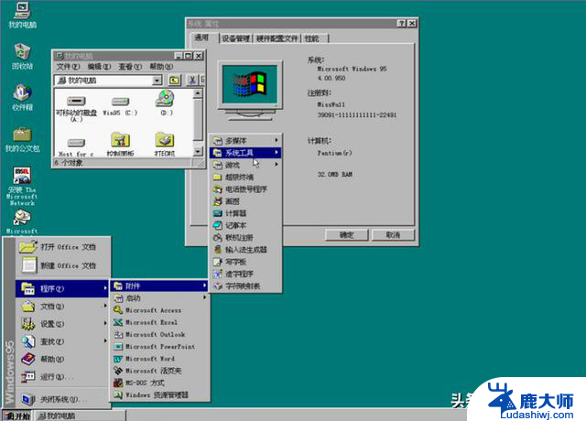Open 帮助 Help in the Start menu
This screenshot has height=421, width=586.
pyautogui.click(x=62, y=359)
